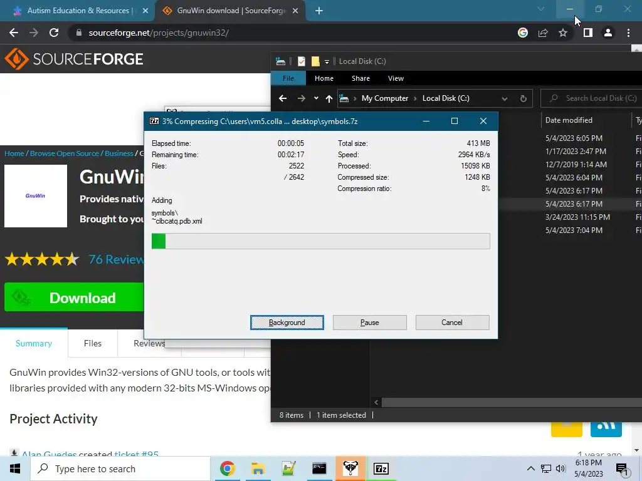Pause the compression in 7-Zip dialog
The height and width of the screenshot is (481, 642).
[x=369, y=323]
